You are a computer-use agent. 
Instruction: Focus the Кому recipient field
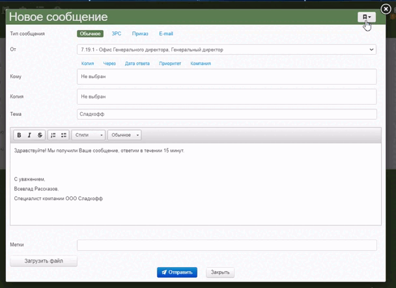pos(227,76)
